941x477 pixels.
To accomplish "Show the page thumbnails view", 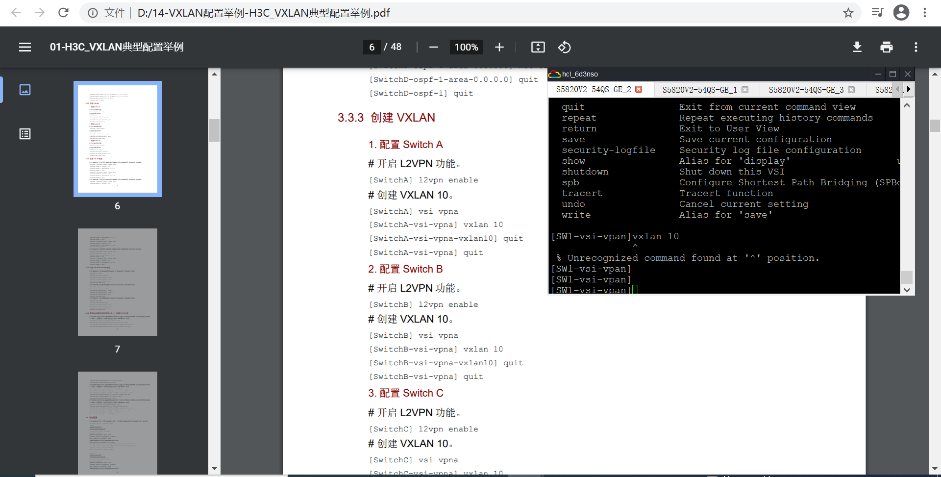I will click(25, 90).
